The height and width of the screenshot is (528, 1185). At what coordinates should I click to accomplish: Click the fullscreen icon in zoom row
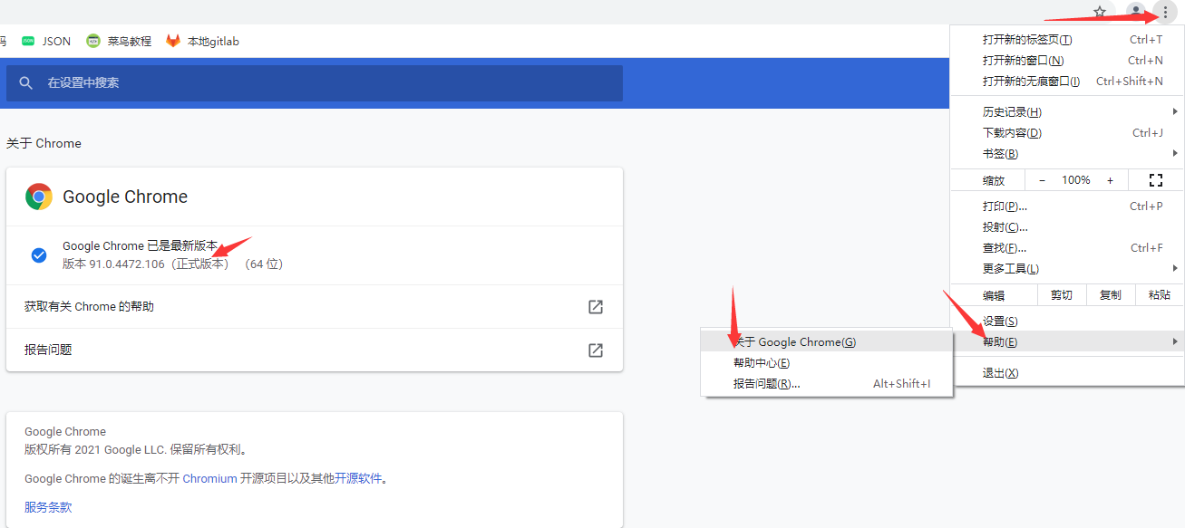(1155, 180)
